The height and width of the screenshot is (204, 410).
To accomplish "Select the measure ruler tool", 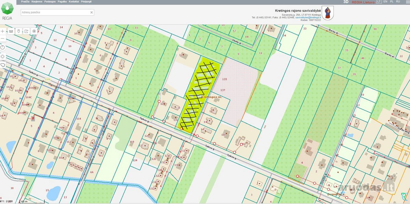I will coord(11,31).
